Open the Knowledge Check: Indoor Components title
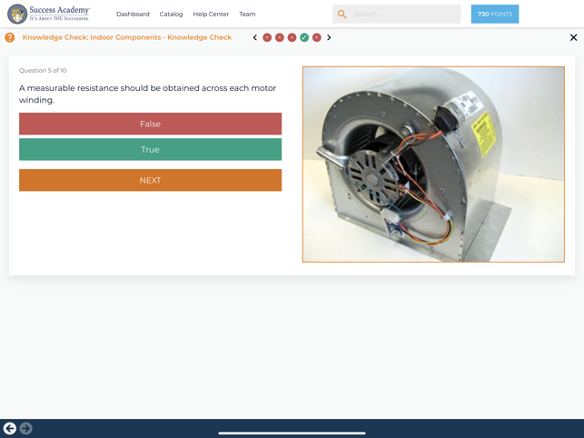Image resolution: width=584 pixels, height=438 pixels. click(x=127, y=37)
